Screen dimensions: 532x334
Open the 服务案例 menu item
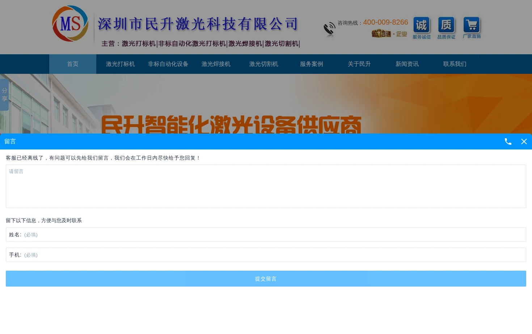312,64
